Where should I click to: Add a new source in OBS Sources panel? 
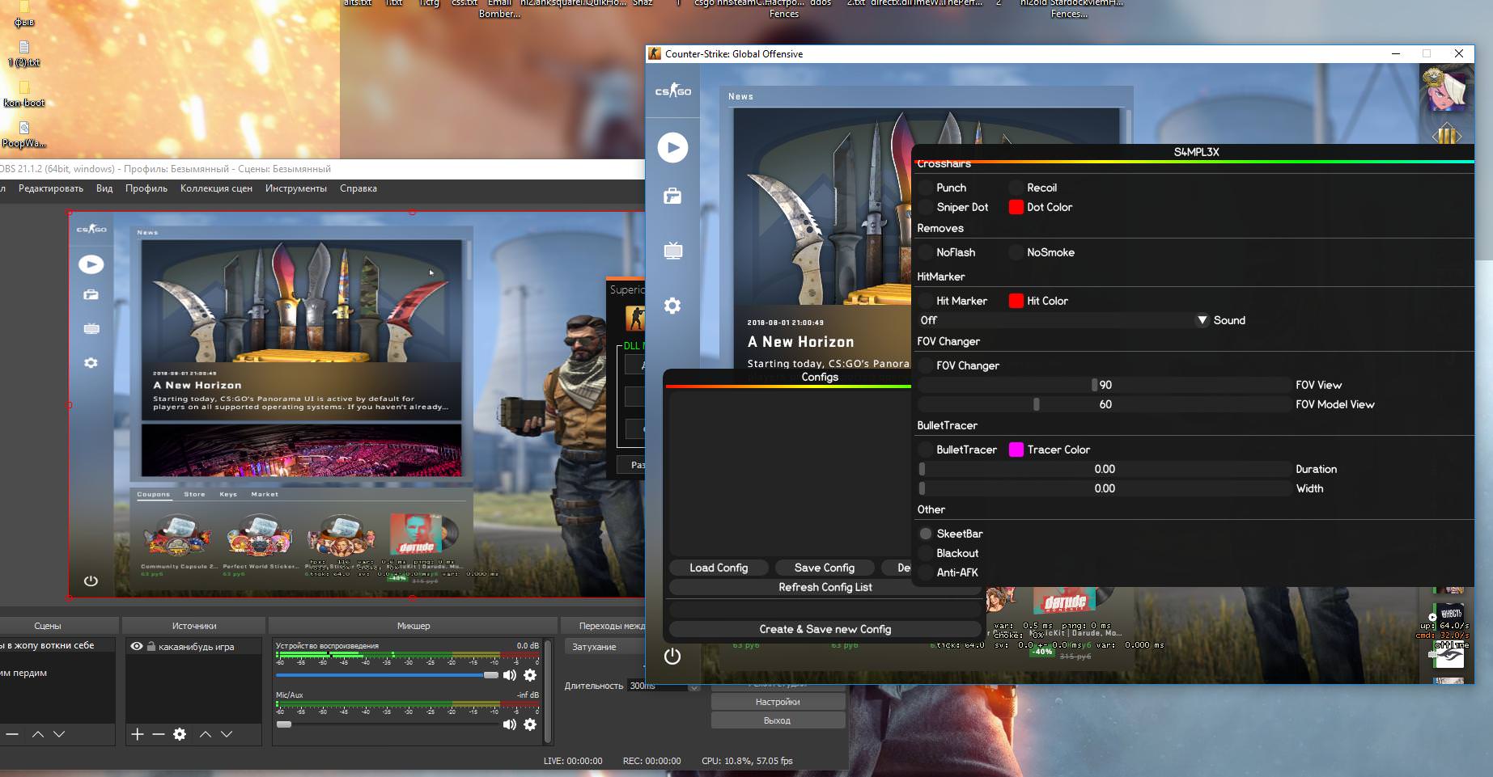(137, 734)
